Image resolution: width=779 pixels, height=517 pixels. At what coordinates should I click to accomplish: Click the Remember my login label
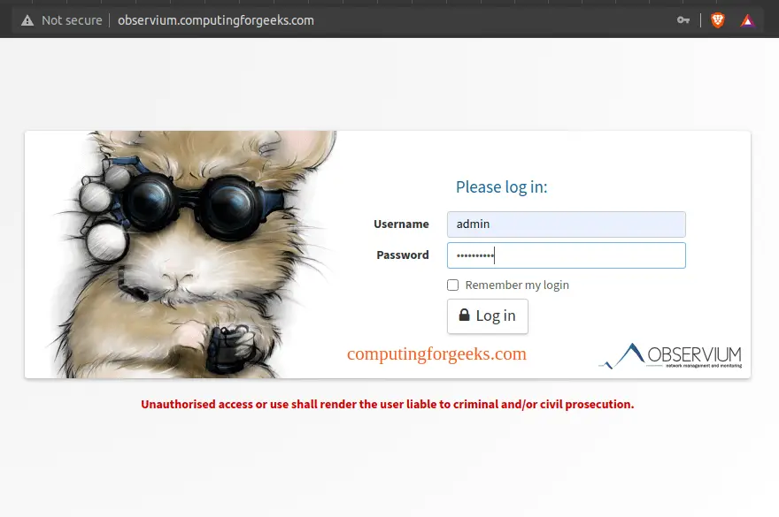[x=517, y=285]
